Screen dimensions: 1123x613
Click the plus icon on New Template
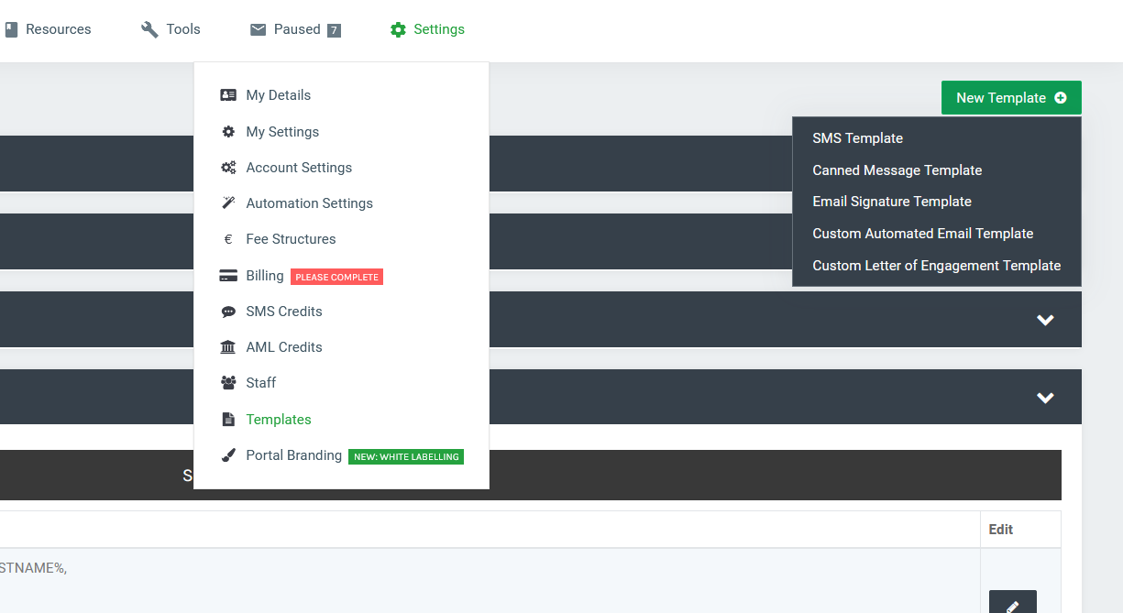pyautogui.click(x=1061, y=98)
